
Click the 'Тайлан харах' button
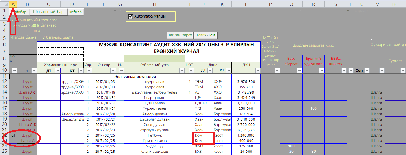point(180,35)
